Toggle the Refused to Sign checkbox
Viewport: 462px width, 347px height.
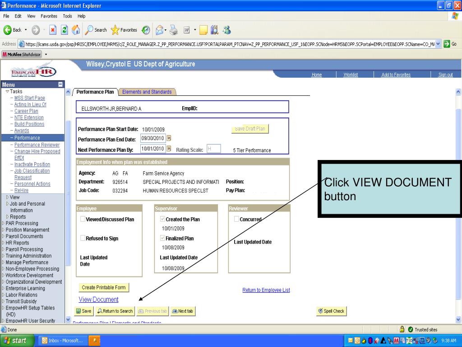[x=83, y=238]
